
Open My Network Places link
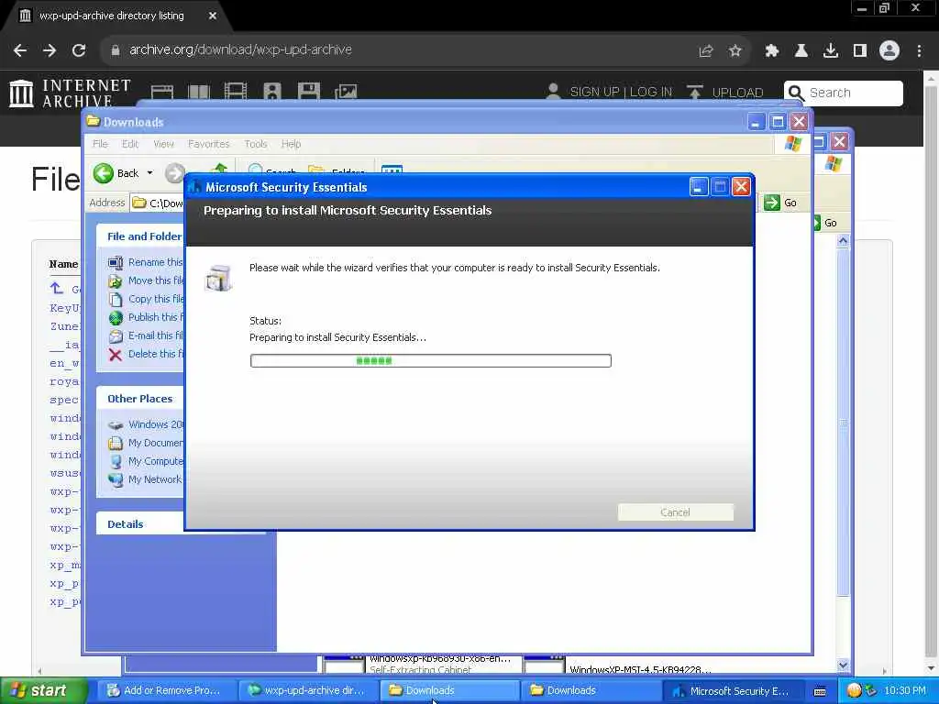(148, 479)
